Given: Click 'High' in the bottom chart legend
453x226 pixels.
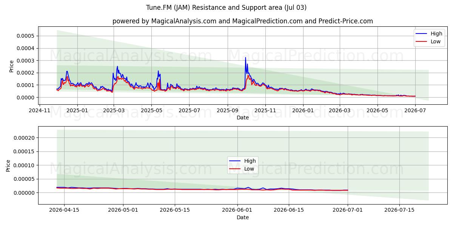Looking at the screenshot, I should point(250,161).
